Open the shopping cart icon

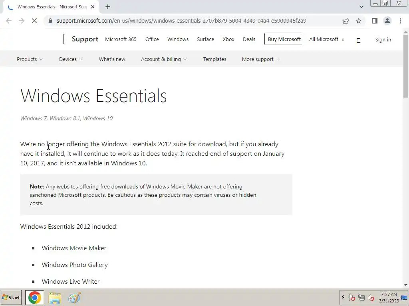[x=358, y=40]
